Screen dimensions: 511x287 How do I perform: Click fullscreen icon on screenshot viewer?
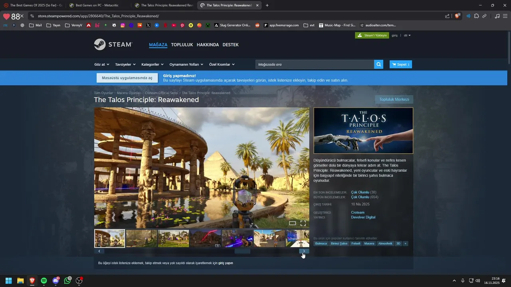point(303,223)
